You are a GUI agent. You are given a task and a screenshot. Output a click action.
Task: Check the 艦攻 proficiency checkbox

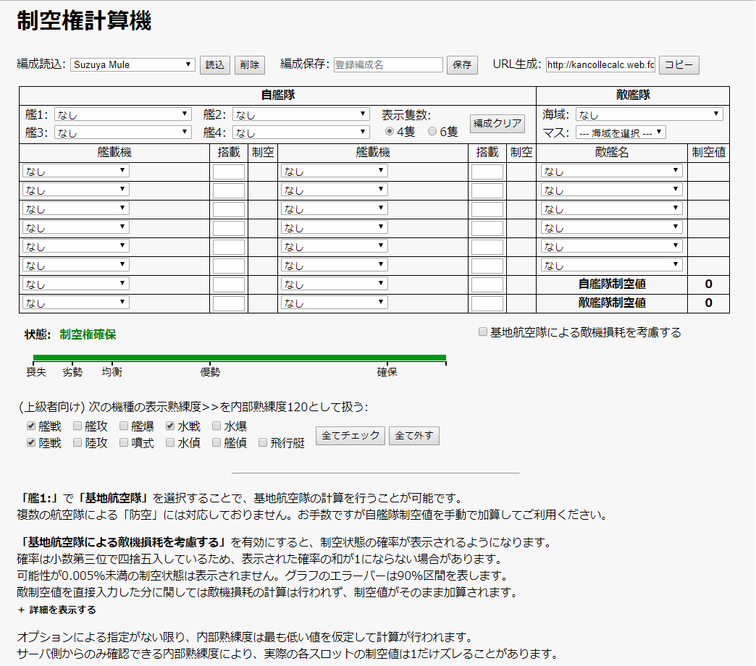click(x=76, y=426)
